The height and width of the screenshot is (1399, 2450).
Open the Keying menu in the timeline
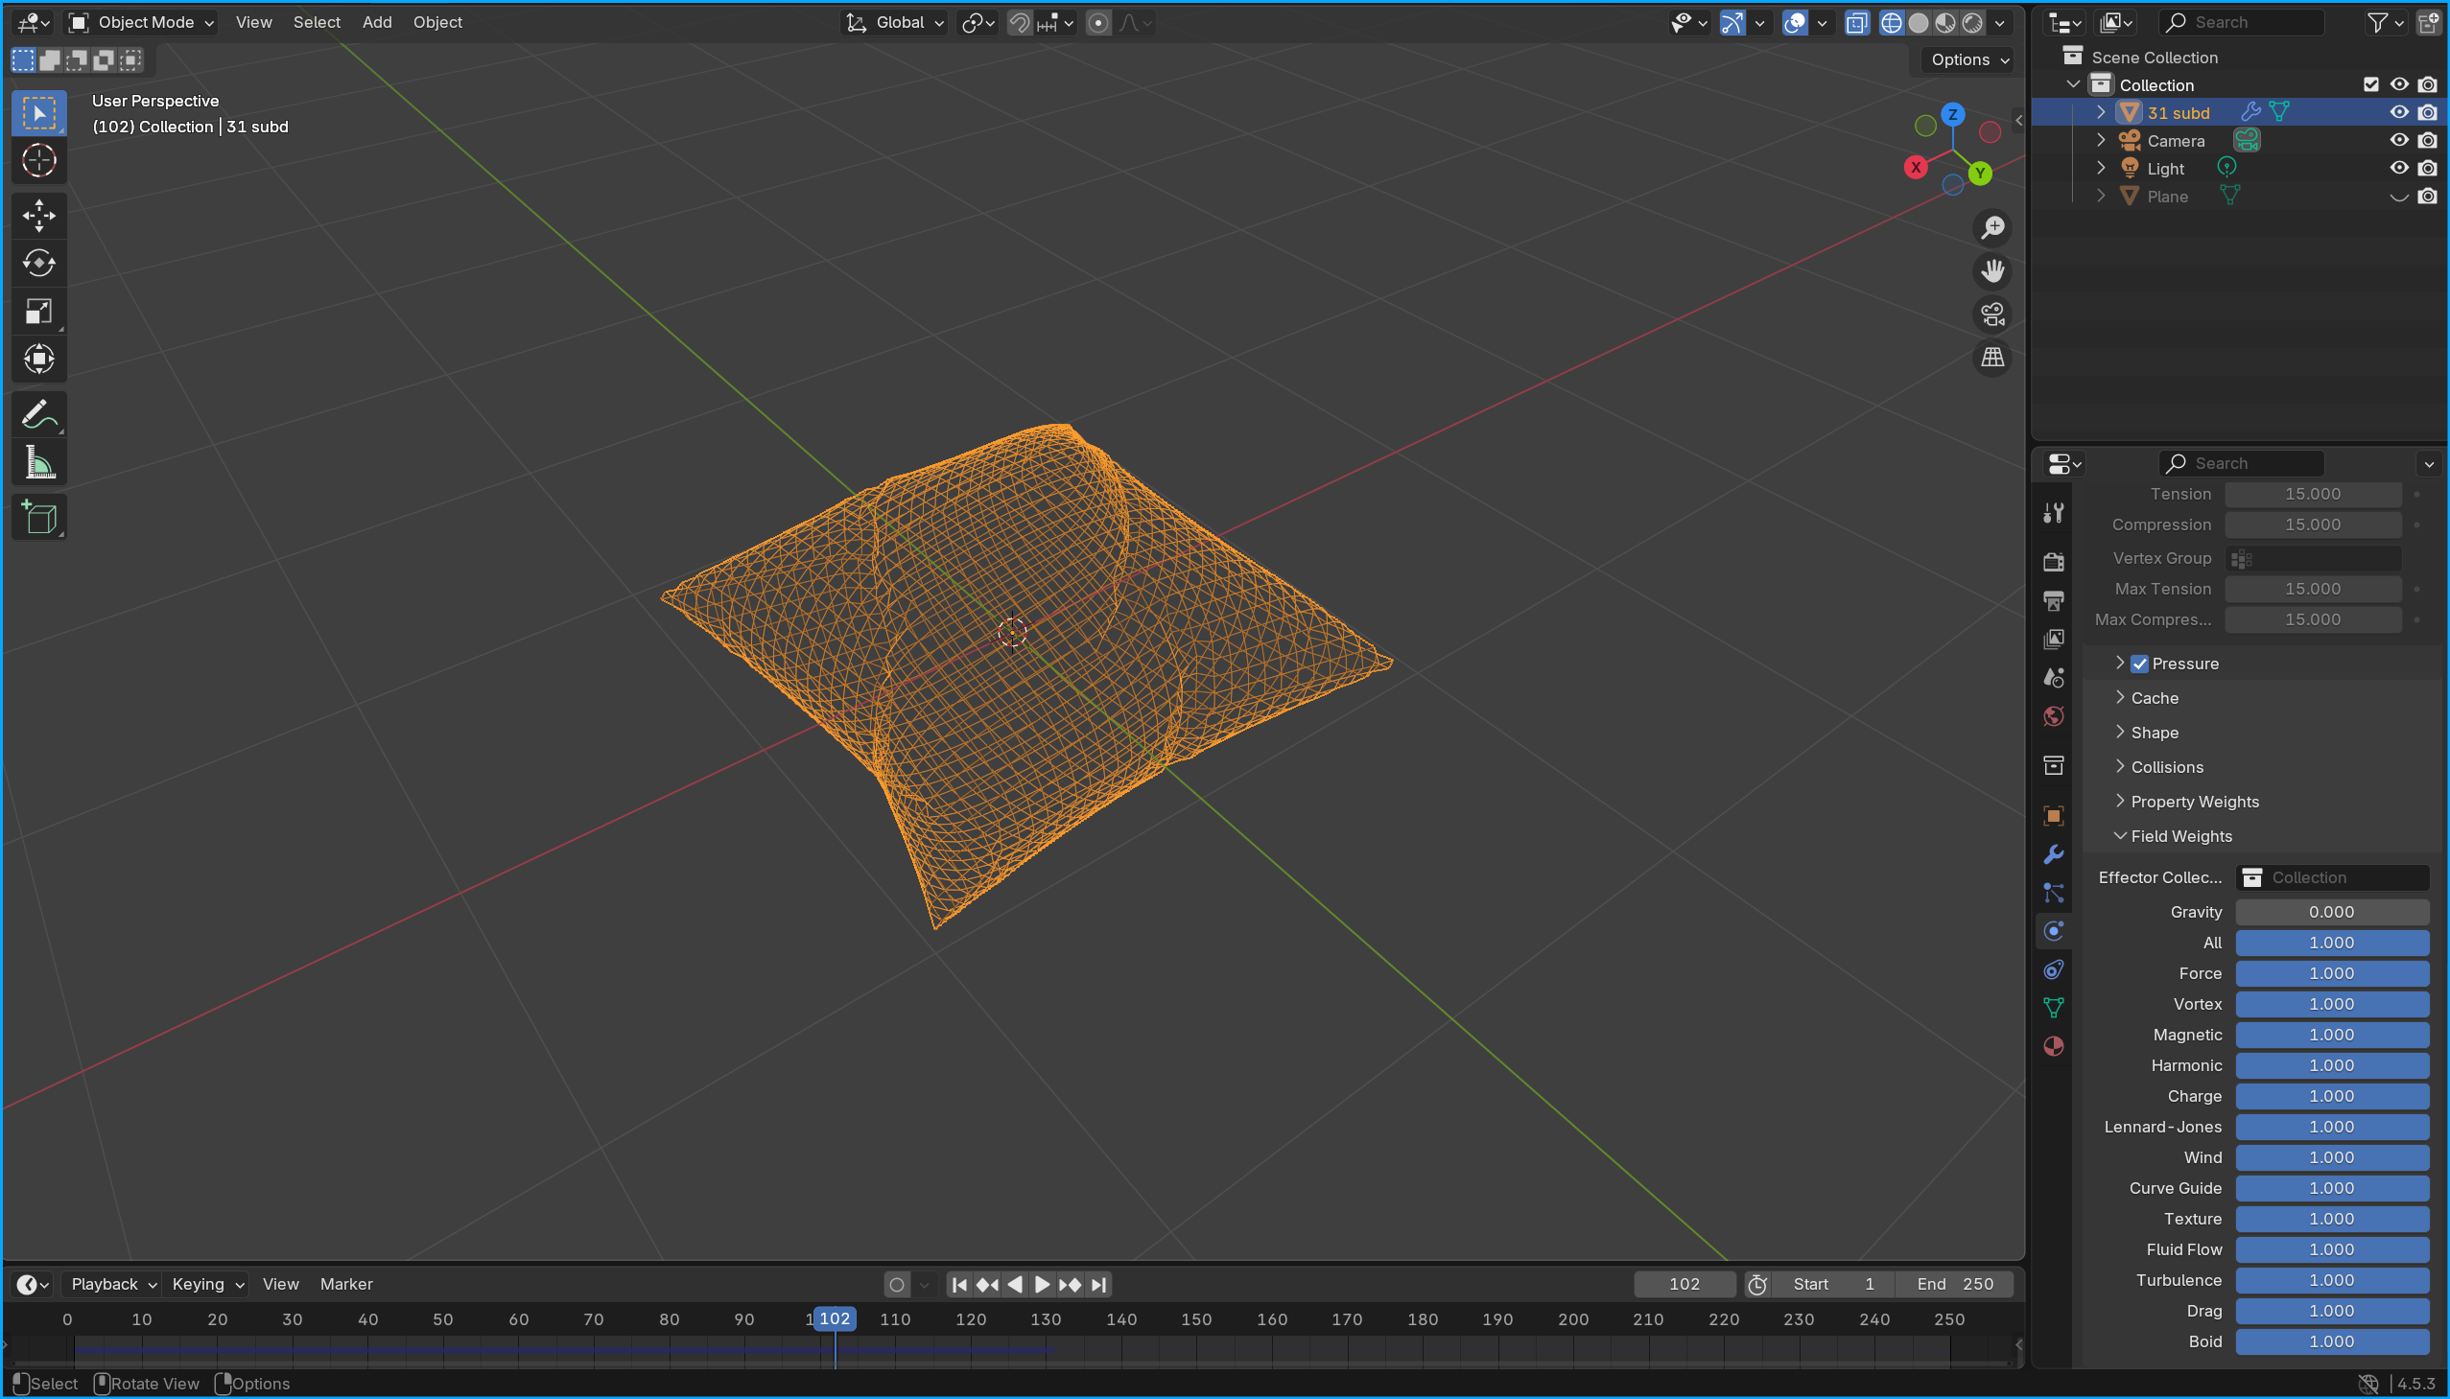[207, 1284]
